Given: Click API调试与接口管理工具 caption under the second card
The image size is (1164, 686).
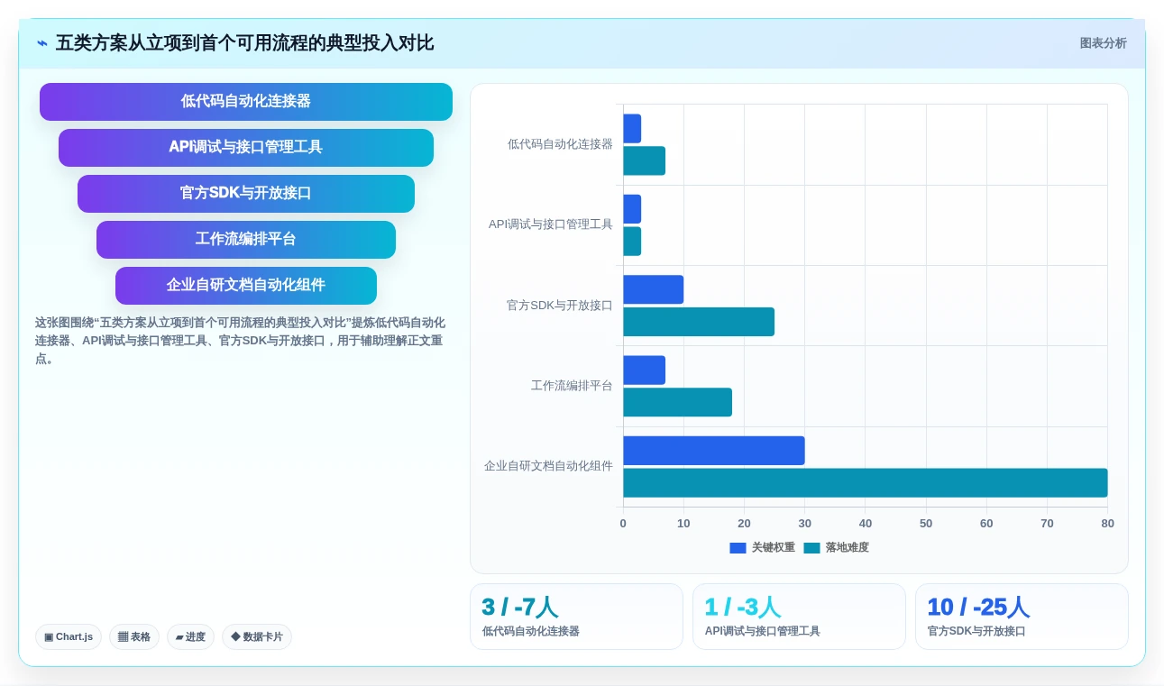Looking at the screenshot, I should 762,632.
